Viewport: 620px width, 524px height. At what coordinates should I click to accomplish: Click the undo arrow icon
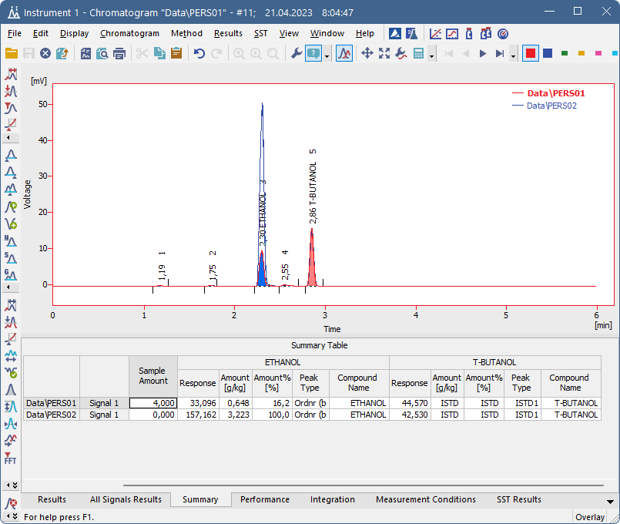199,53
